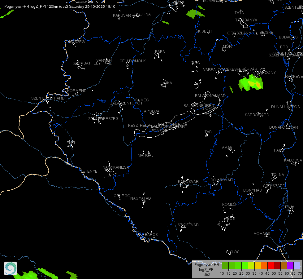Click the LENTI city label

click(70, 143)
